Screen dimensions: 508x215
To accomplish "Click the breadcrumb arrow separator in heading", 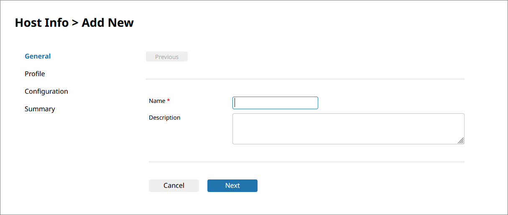I will pyautogui.click(x=75, y=23).
